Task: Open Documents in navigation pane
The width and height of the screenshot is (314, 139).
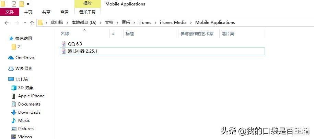Action: click(29, 104)
